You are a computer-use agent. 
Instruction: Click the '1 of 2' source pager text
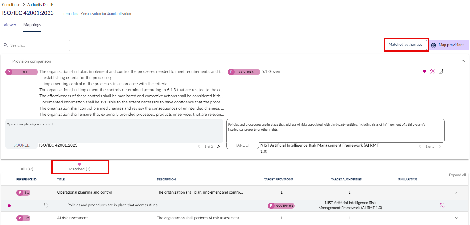209,147
